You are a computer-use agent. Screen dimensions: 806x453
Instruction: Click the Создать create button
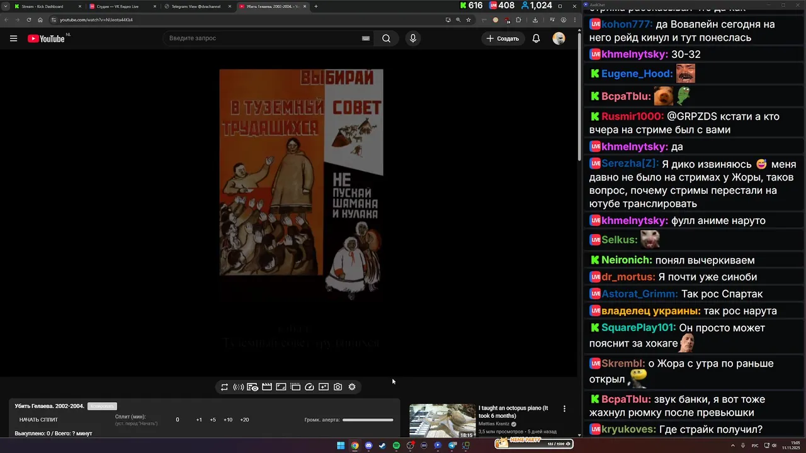(502, 38)
